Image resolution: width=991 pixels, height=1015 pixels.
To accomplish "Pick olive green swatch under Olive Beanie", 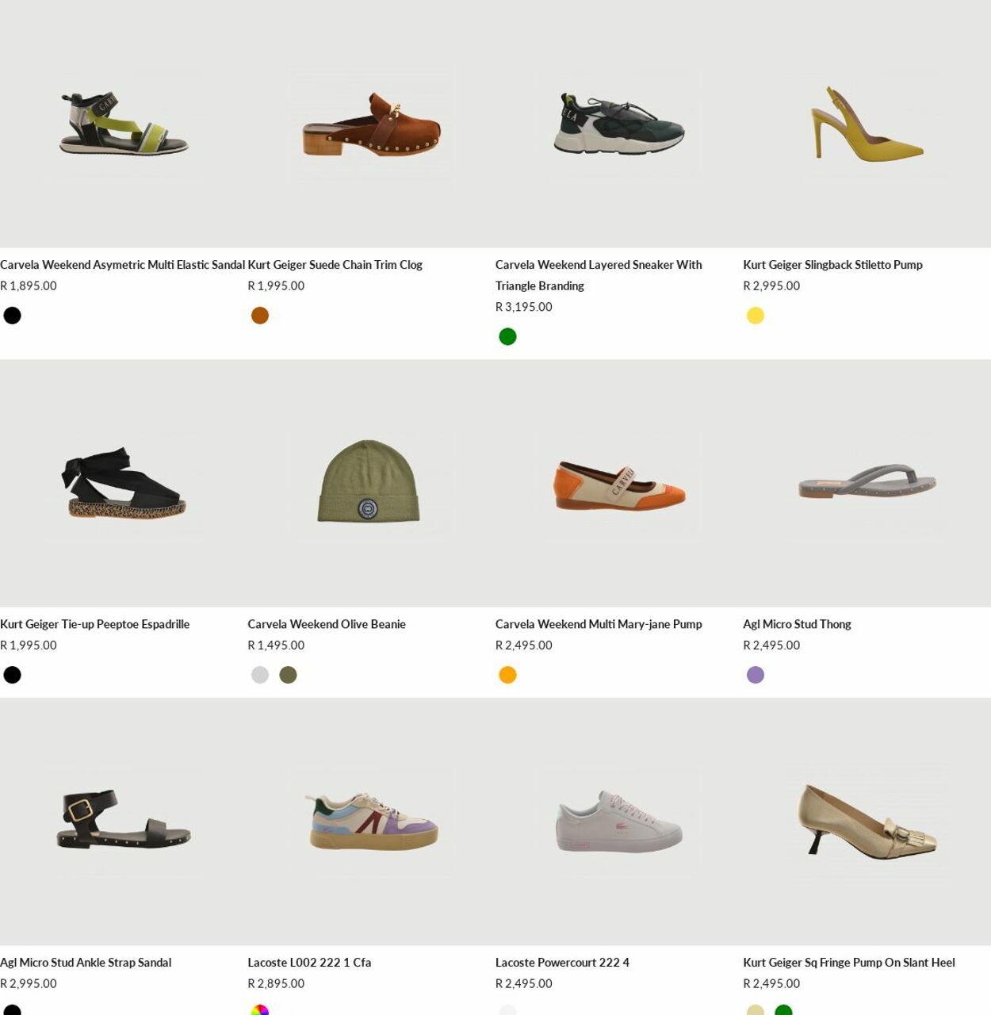I will click(288, 675).
